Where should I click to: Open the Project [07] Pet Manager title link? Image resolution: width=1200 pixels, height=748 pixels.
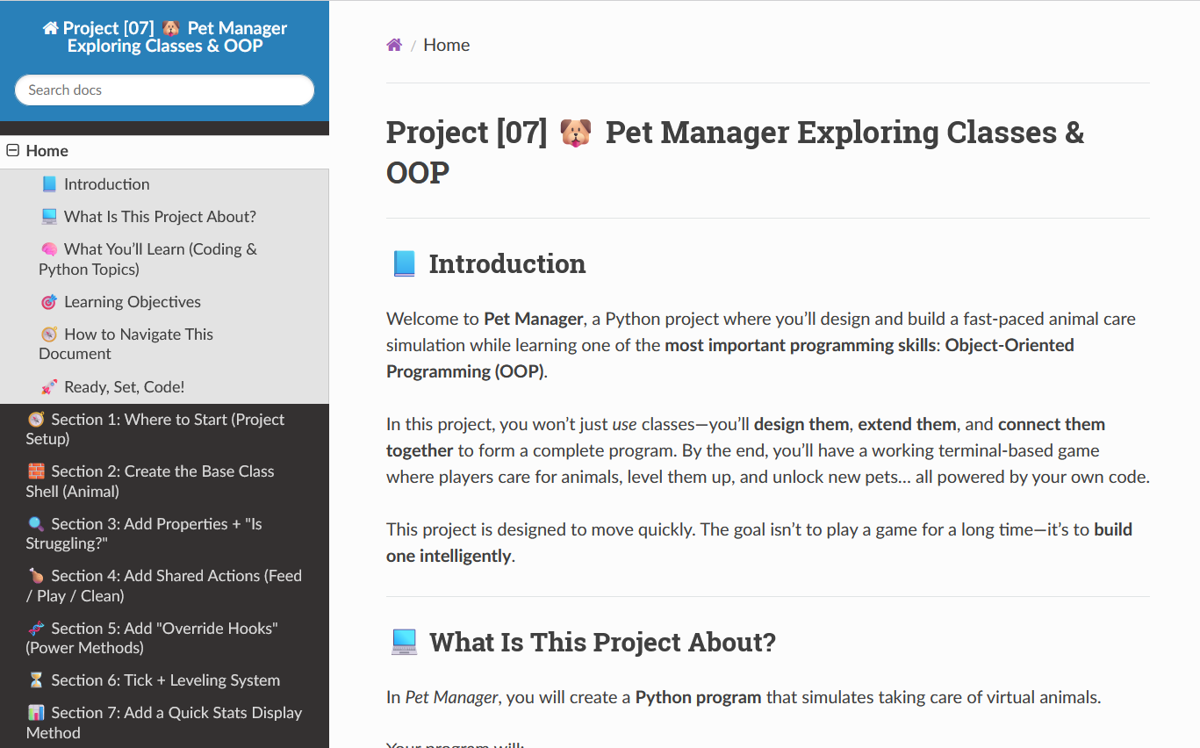165,37
